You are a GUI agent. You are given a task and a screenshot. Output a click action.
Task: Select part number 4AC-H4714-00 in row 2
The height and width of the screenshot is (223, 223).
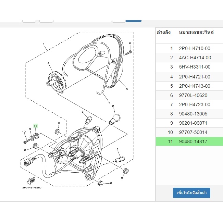[195, 58]
